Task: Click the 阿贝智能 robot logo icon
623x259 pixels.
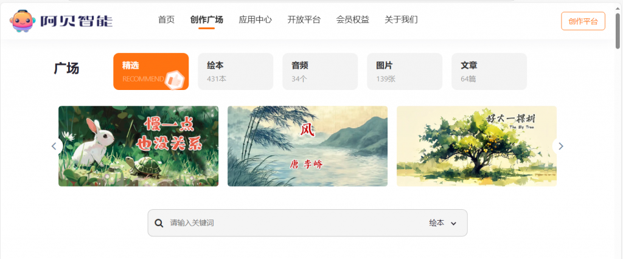Action: pos(23,21)
